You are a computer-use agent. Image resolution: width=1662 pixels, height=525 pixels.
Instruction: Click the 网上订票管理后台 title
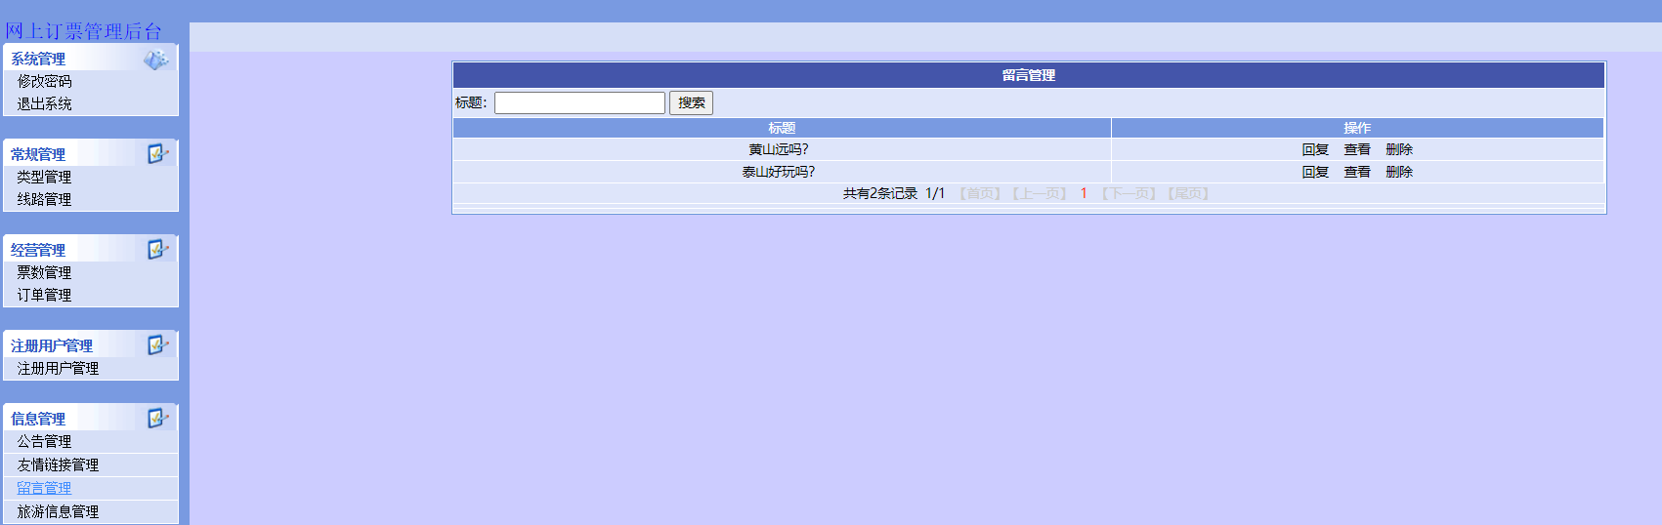click(83, 31)
